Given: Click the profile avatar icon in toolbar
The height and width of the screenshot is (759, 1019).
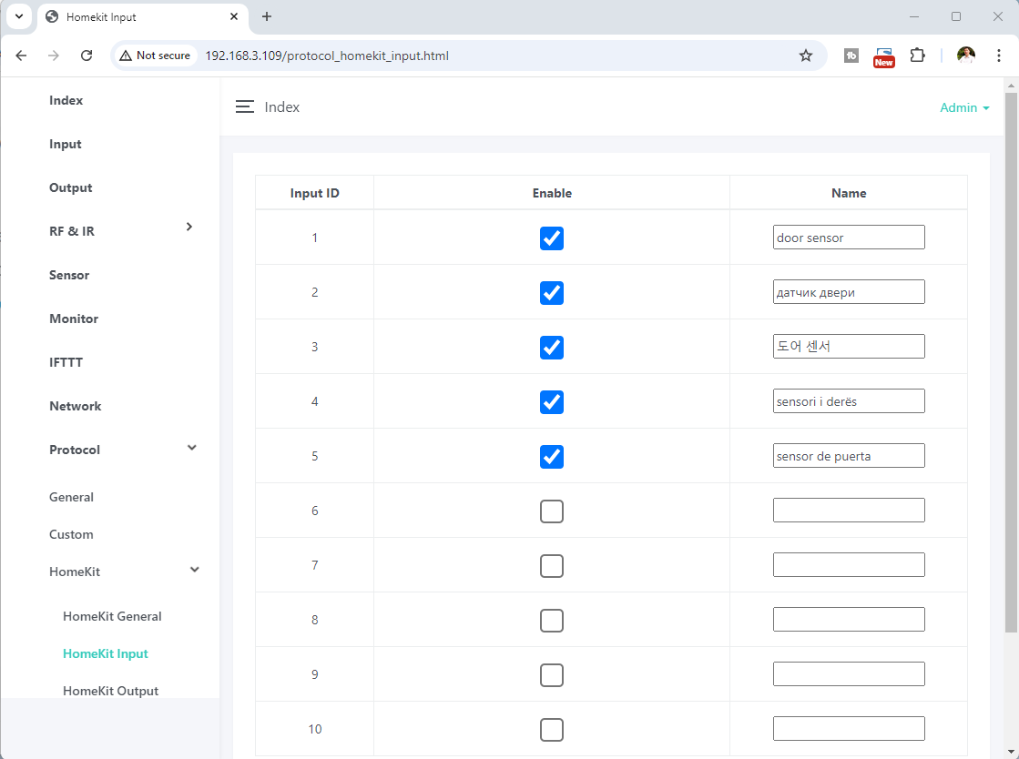Looking at the screenshot, I should (965, 56).
